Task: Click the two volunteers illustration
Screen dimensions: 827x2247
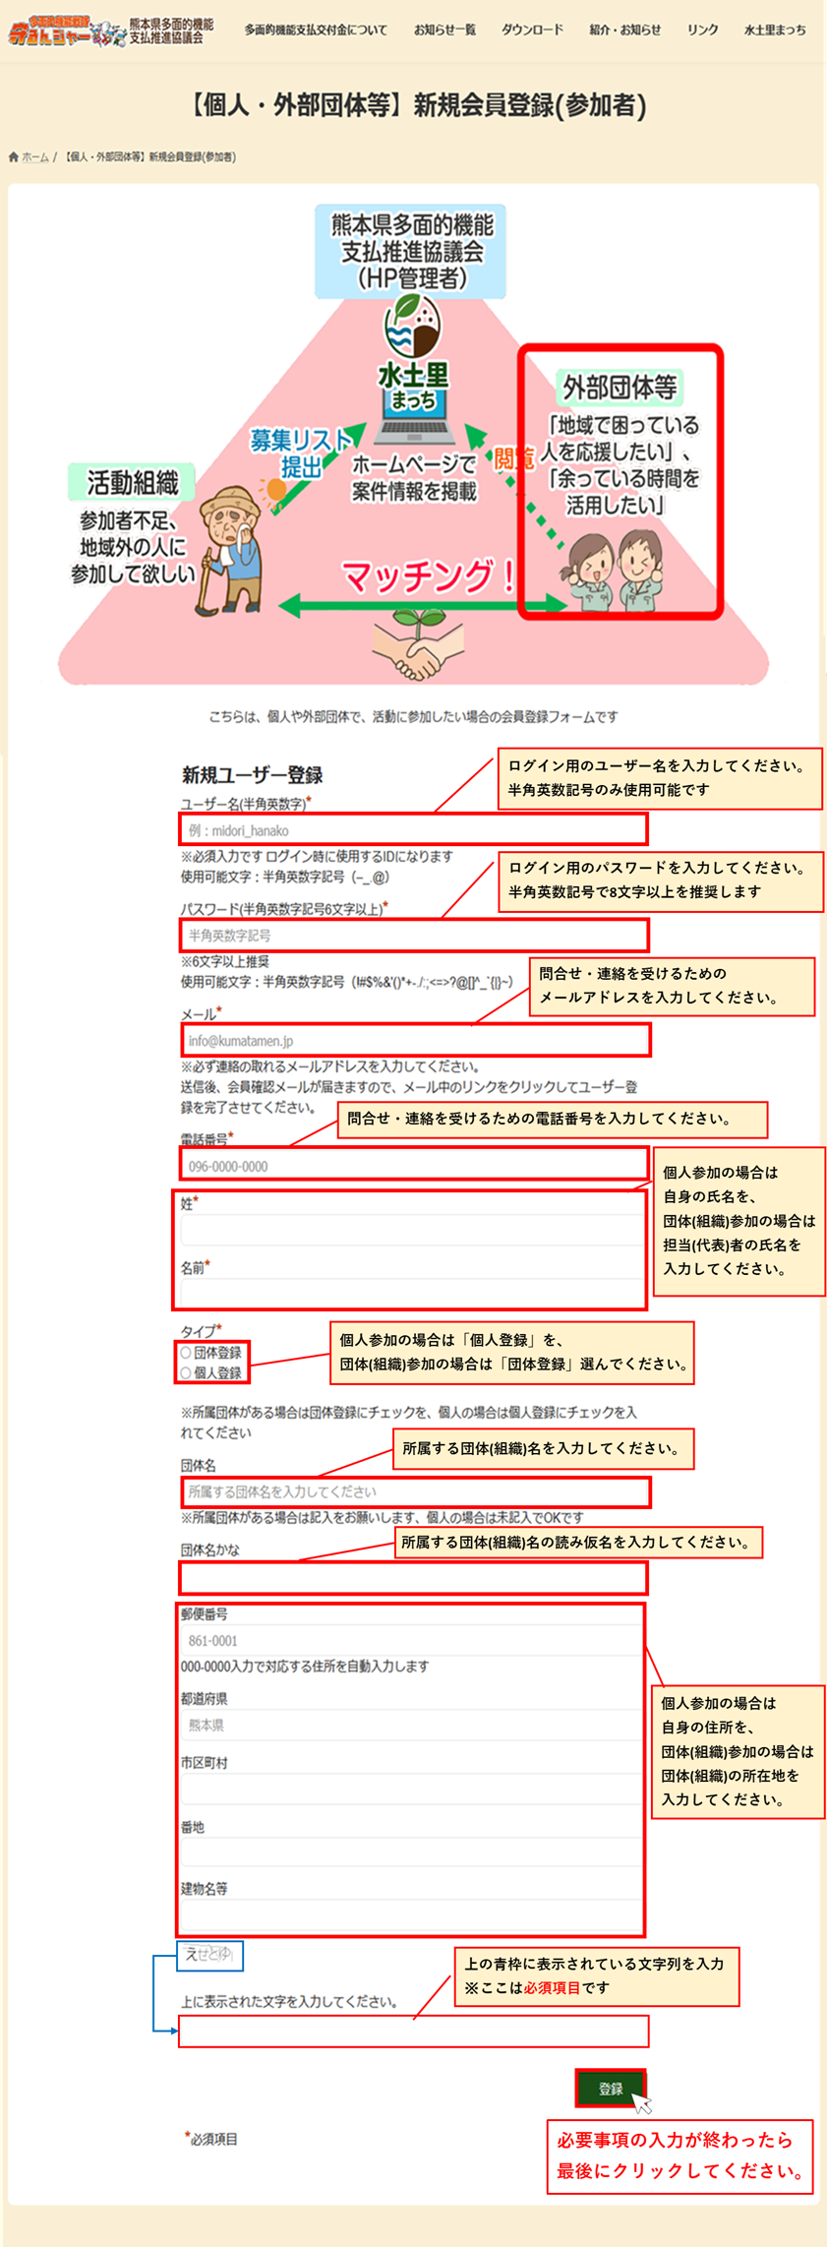Action: point(614,571)
